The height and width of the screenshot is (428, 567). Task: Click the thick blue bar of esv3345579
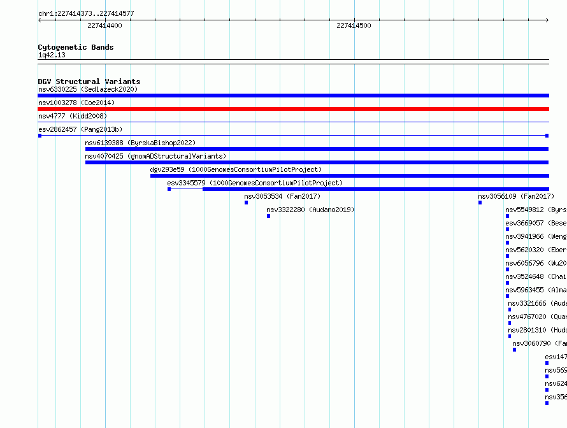376,189
